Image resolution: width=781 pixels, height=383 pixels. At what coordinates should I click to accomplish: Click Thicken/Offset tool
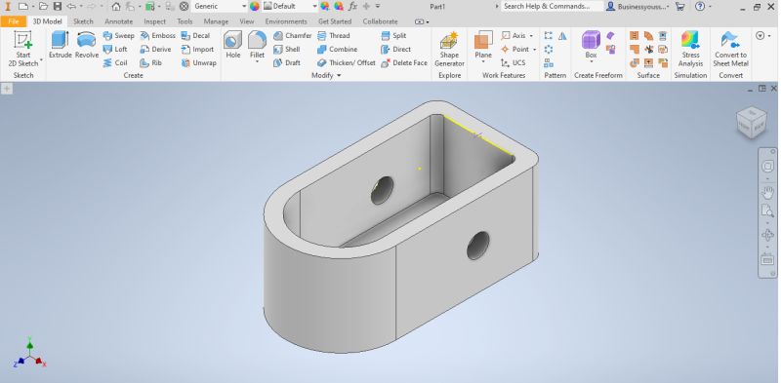coord(346,62)
